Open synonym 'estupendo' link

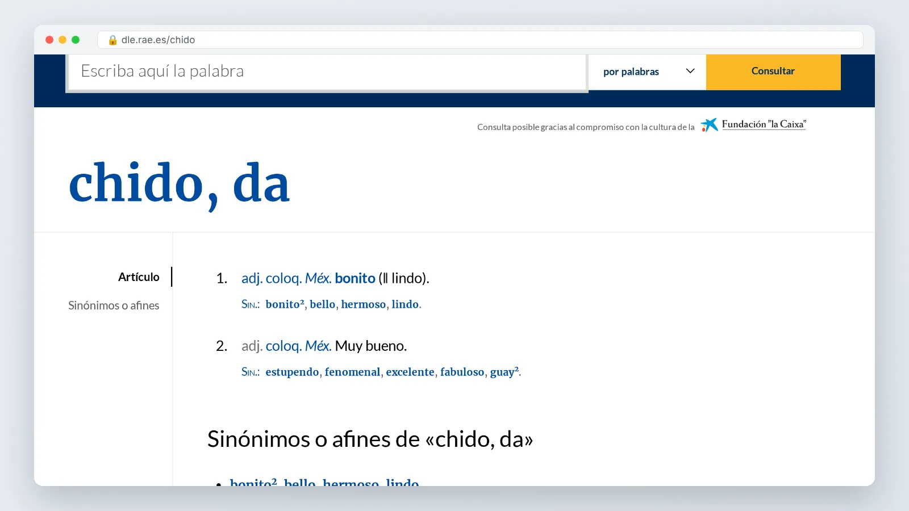[x=292, y=372]
